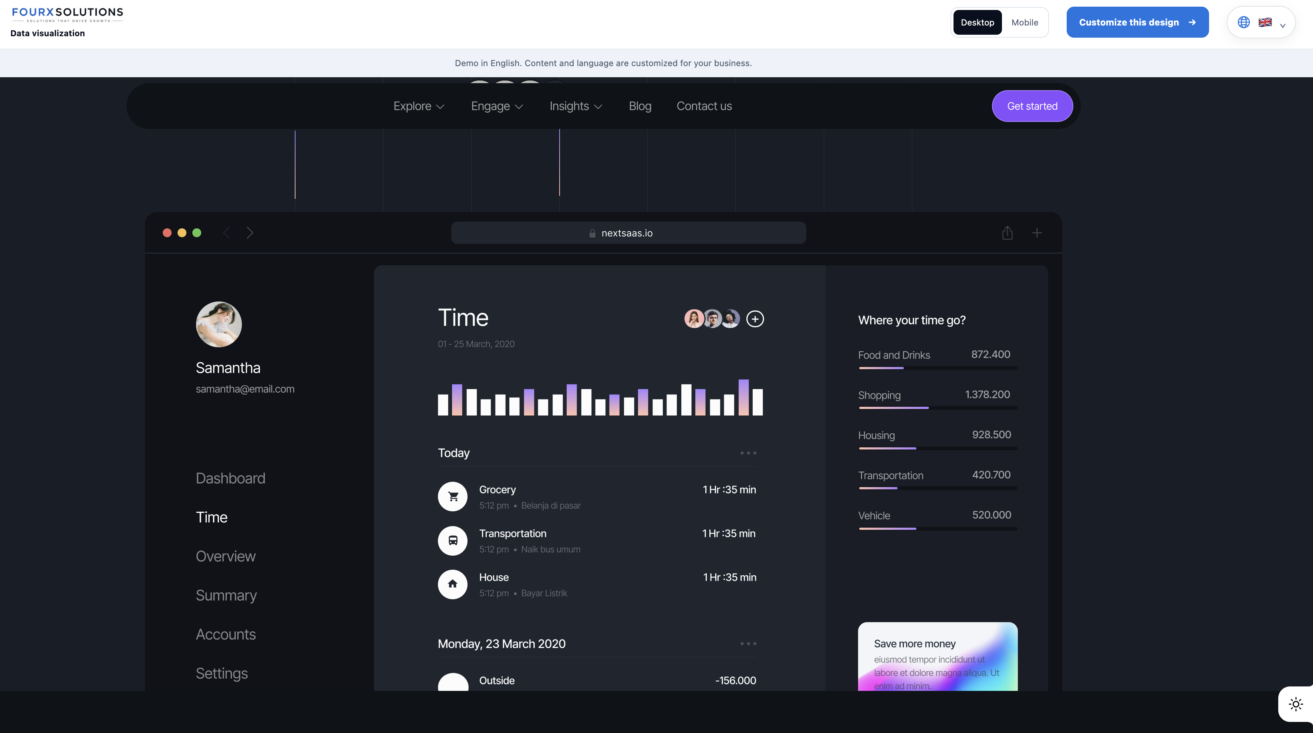Switch to Mobile preview mode
The width and height of the screenshot is (1313, 733).
[x=1025, y=23]
